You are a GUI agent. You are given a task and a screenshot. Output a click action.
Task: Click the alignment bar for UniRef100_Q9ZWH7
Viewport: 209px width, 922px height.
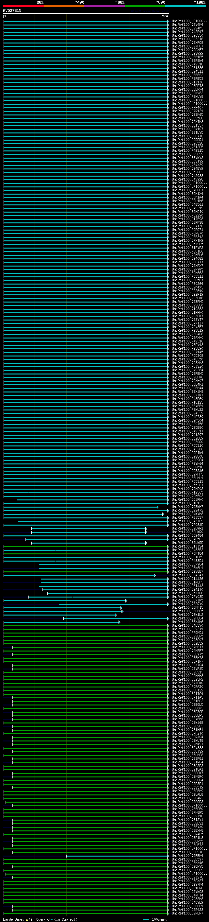pos(81,507)
